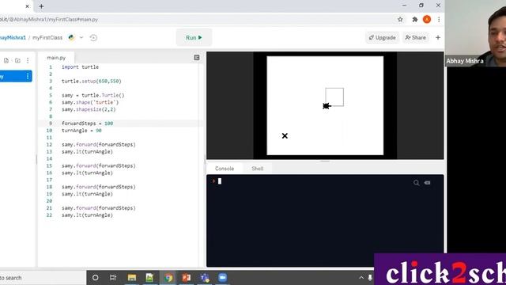The image size is (506, 285).
Task: Click the console prompt input
Action: (x=220, y=181)
